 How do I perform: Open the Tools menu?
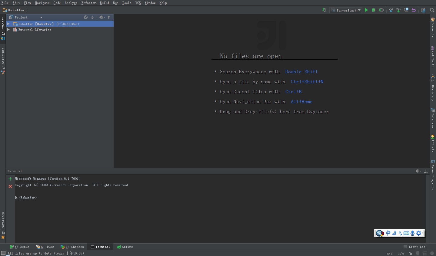[127, 3]
